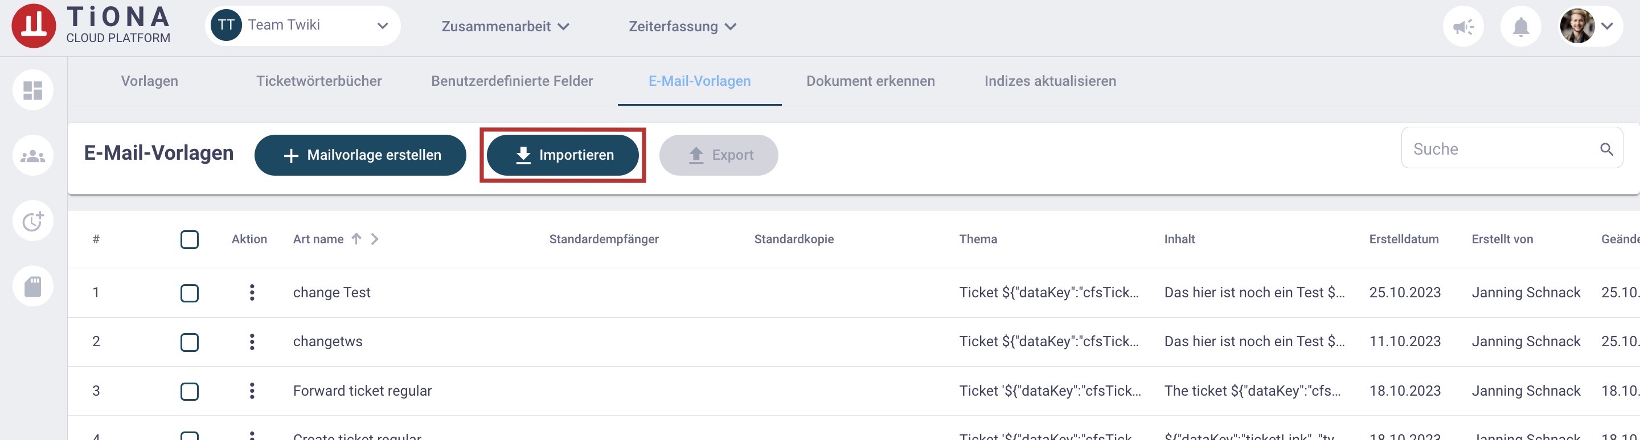Image resolution: width=1640 pixels, height=440 pixels.
Task: Select the 'change Test' template name
Action: [331, 293]
